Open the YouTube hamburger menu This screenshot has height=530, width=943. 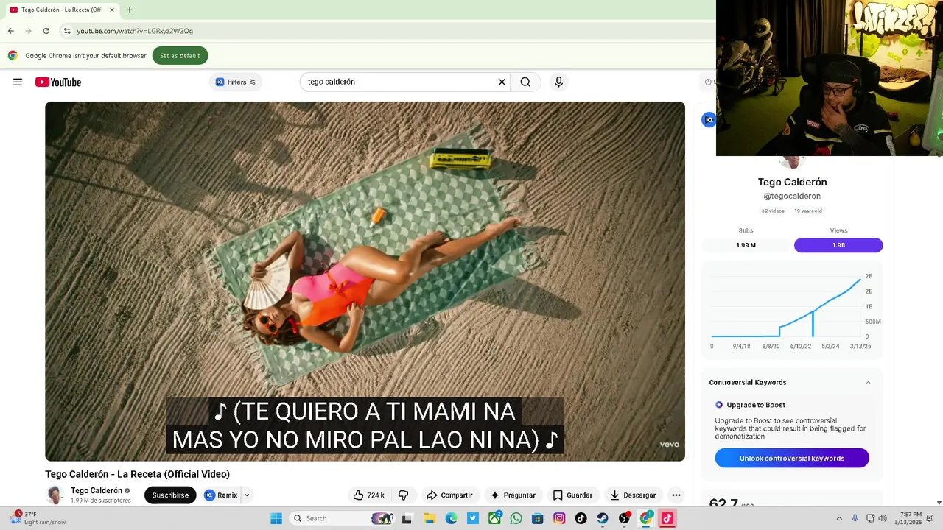pos(18,82)
